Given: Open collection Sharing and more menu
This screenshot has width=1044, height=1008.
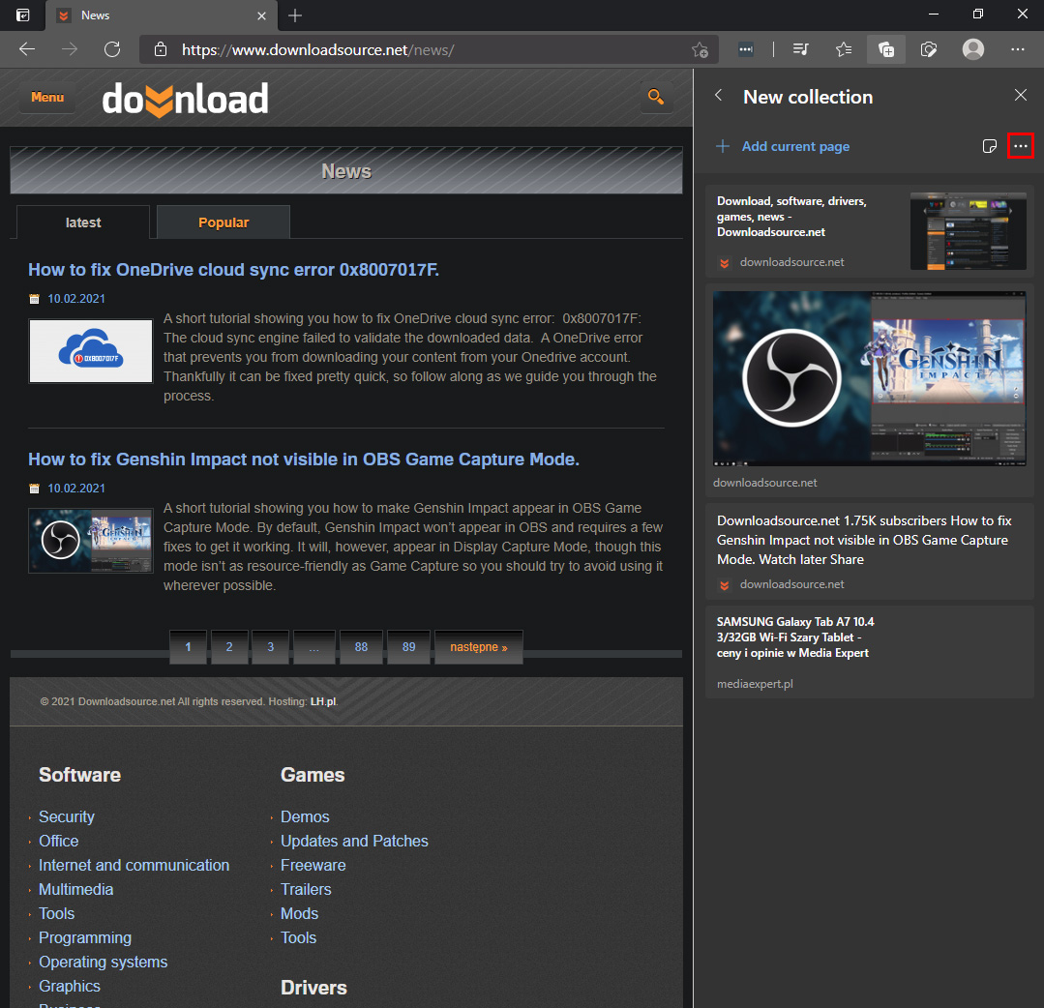Looking at the screenshot, I should click(x=1020, y=146).
